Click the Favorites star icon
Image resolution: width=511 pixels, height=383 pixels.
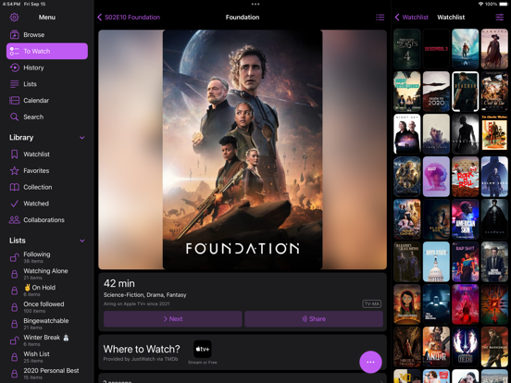point(14,170)
